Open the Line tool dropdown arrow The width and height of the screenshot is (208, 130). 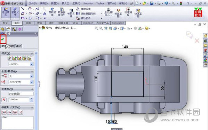26,9
